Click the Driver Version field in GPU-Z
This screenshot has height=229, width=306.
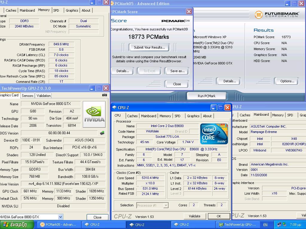pos(63,184)
